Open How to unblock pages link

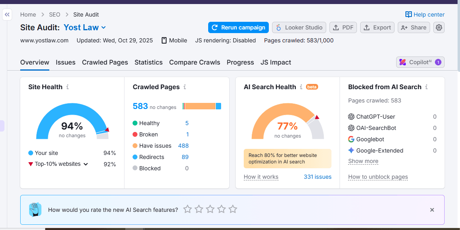point(378,177)
